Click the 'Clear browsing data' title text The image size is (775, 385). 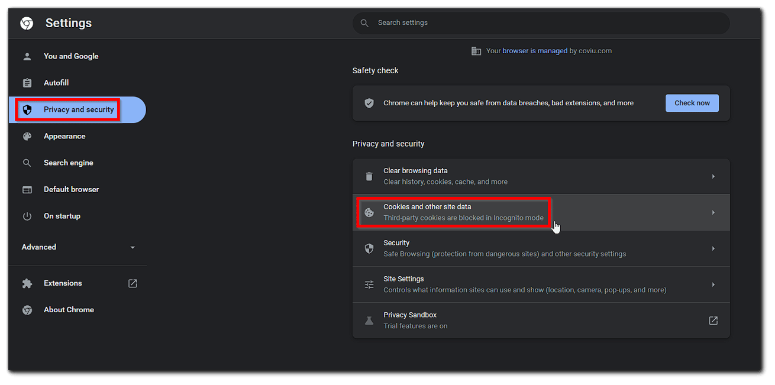pyautogui.click(x=415, y=170)
